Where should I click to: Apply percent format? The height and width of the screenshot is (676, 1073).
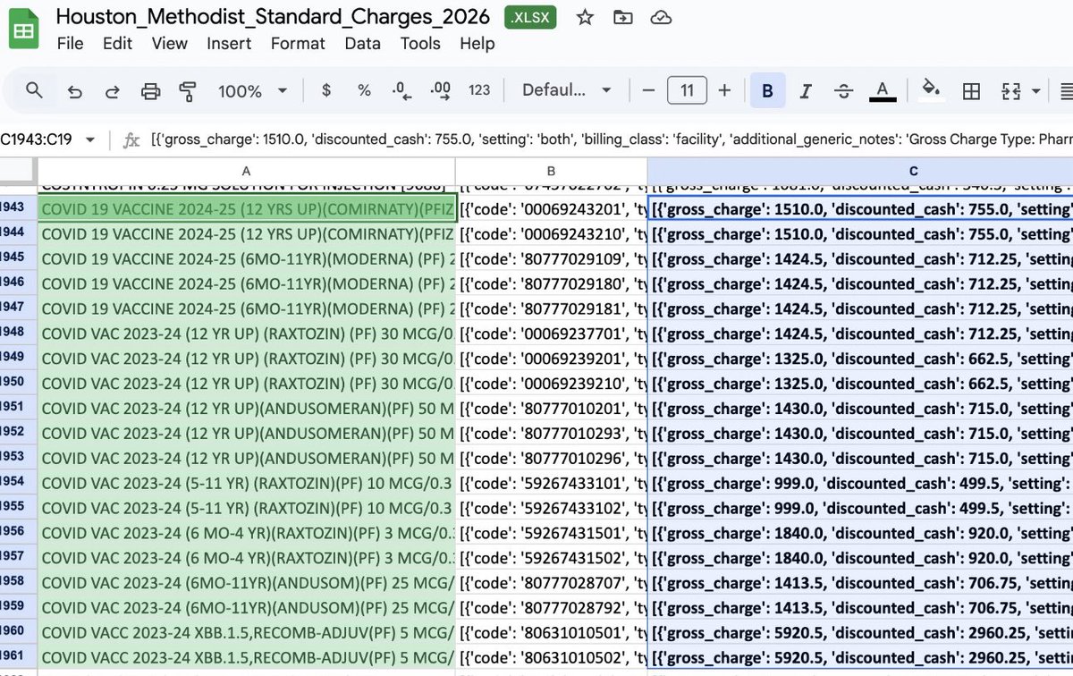pyautogui.click(x=364, y=90)
